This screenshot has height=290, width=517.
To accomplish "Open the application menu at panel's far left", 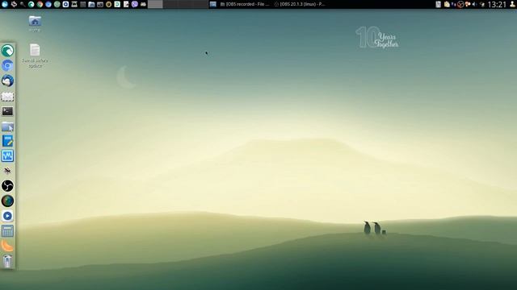I will click(5, 4).
